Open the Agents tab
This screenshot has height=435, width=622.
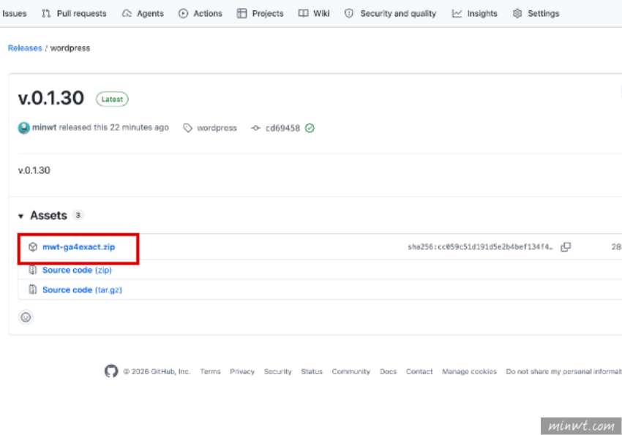pyautogui.click(x=143, y=13)
